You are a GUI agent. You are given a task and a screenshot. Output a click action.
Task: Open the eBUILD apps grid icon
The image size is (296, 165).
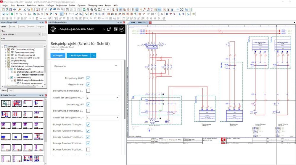pyautogui.click(x=115, y=29)
